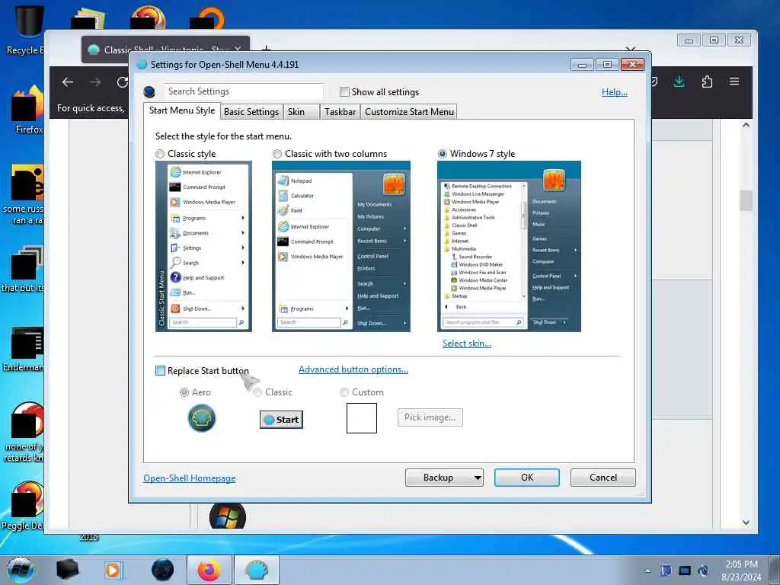Click the power icon in the system tray
780x585 pixels.
(703, 571)
